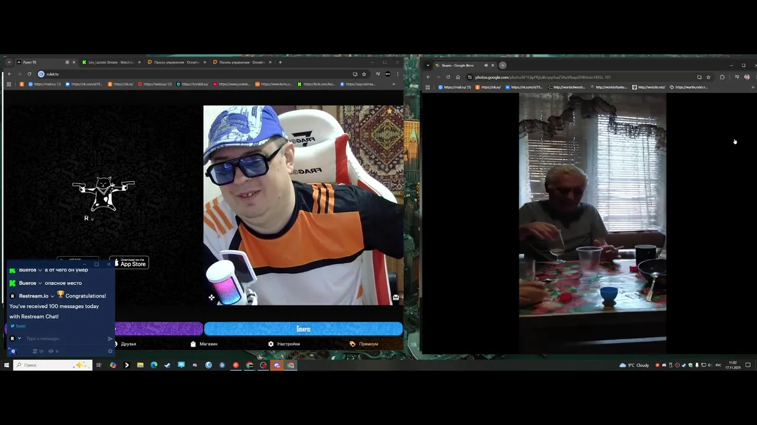Send the Restream chat message arrow

click(x=110, y=339)
